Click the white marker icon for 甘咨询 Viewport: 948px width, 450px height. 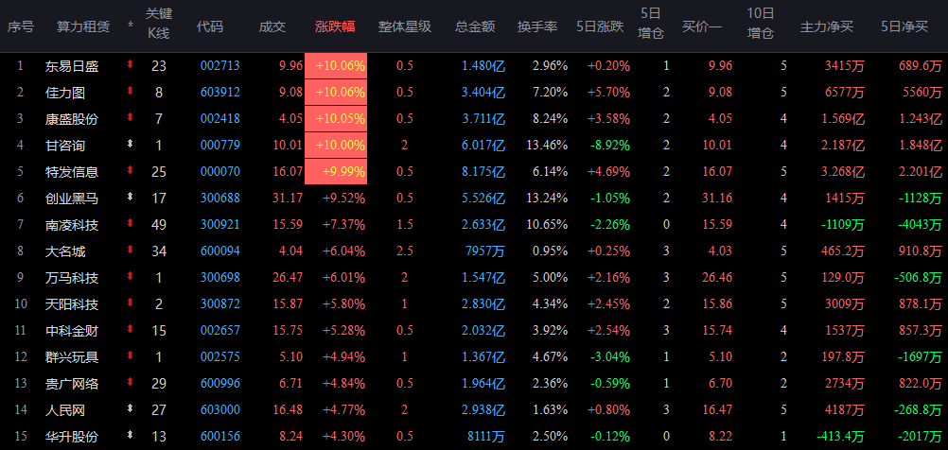pos(130,144)
